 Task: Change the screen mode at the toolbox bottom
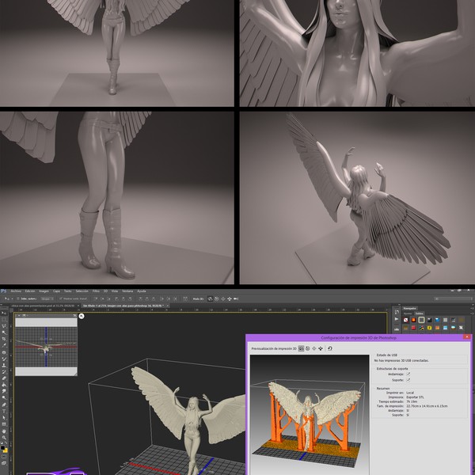[x=4, y=463]
